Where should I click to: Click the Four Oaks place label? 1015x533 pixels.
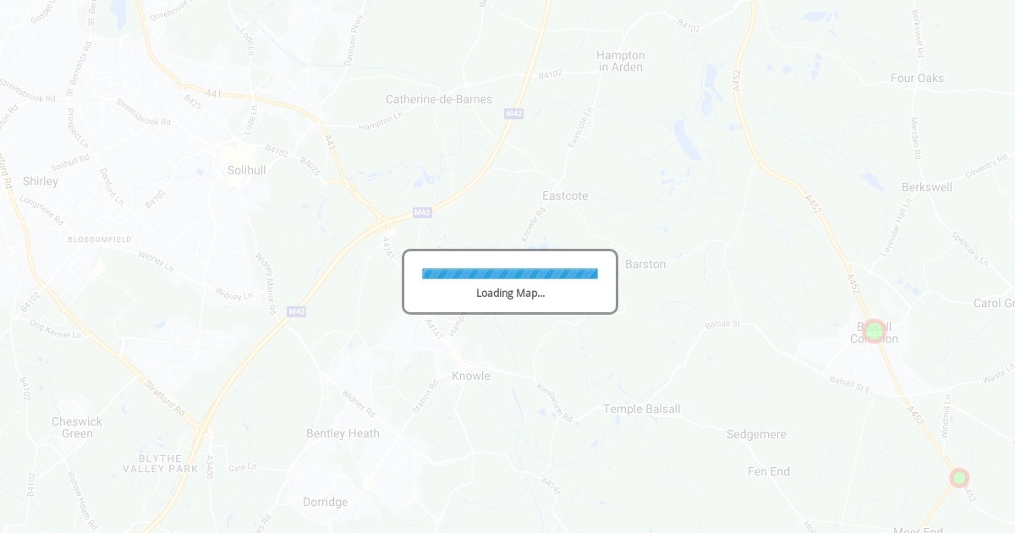tap(918, 78)
